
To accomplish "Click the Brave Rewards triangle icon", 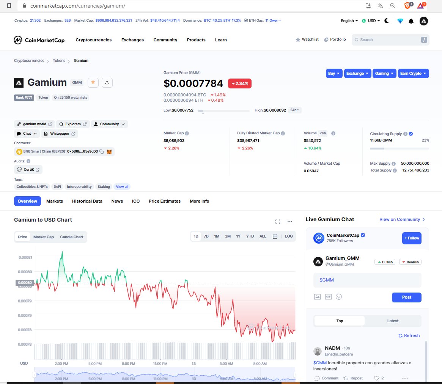I will (421, 5).
